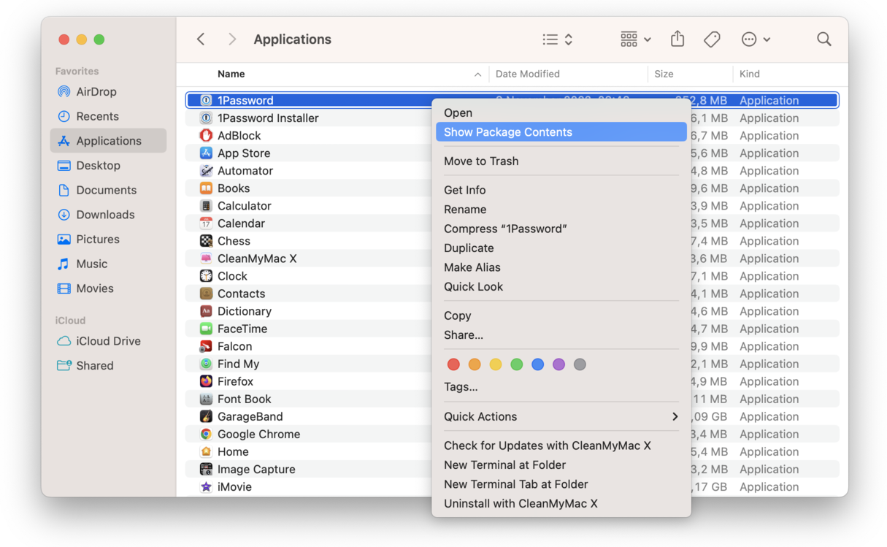Viewport: 887px width, 547px height.
Task: Expand the more actions ellipsis menu
Action: coord(755,39)
